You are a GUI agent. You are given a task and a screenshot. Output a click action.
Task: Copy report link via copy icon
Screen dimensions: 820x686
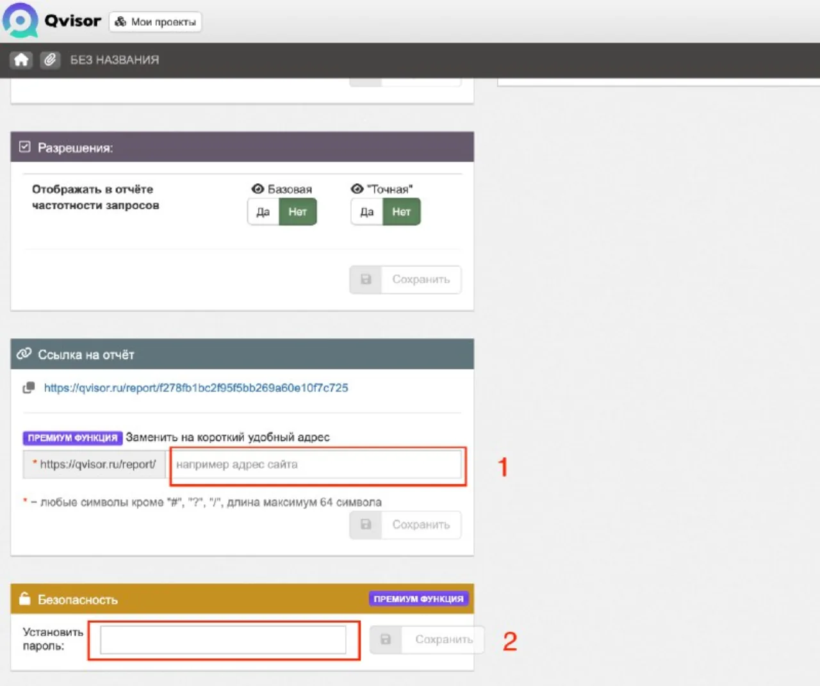[x=29, y=388]
